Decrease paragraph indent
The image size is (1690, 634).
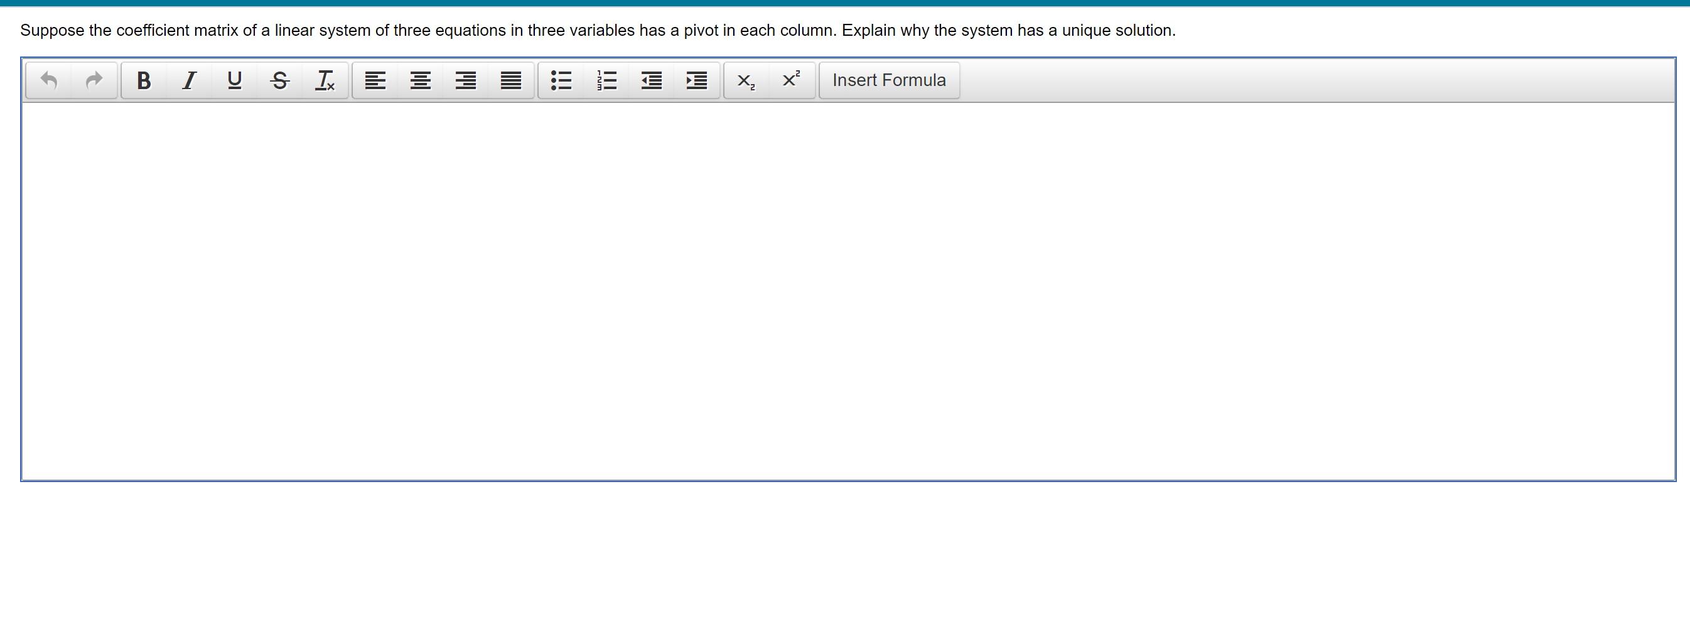coord(651,80)
